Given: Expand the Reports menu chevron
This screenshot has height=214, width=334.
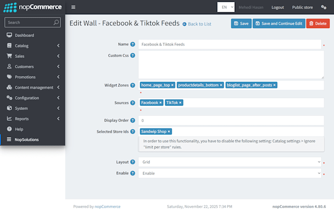Looking at the screenshot, I should click(58, 119).
